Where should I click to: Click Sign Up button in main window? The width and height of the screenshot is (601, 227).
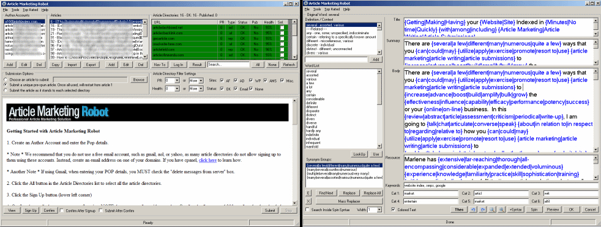[31, 211]
